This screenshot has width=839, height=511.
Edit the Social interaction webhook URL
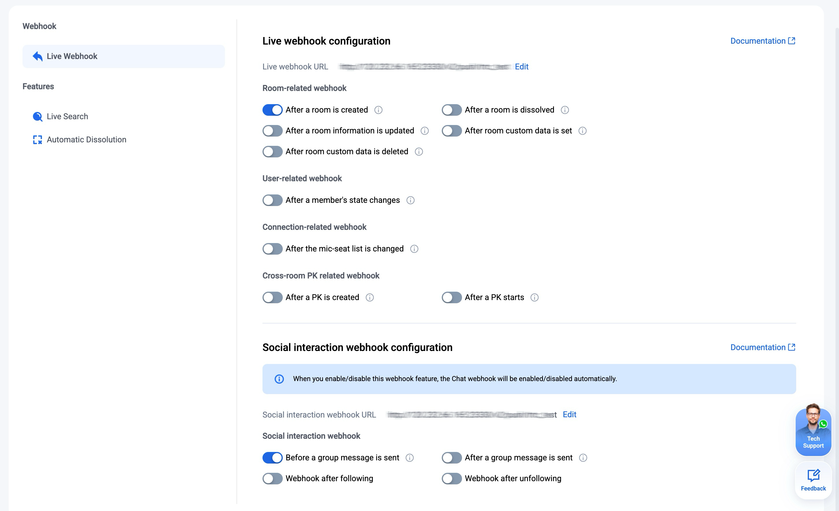pyautogui.click(x=569, y=415)
